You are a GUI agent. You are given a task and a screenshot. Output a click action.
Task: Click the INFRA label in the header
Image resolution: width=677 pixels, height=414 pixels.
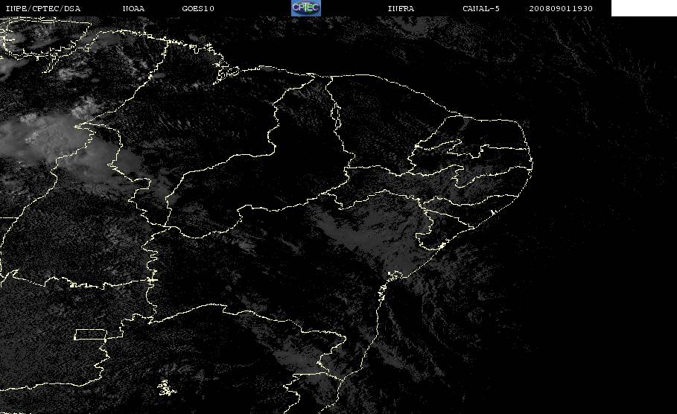pos(401,9)
